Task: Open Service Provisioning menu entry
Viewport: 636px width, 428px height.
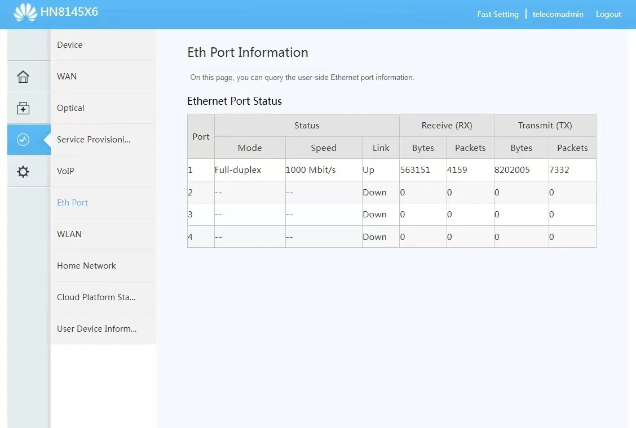Action: pyautogui.click(x=94, y=140)
